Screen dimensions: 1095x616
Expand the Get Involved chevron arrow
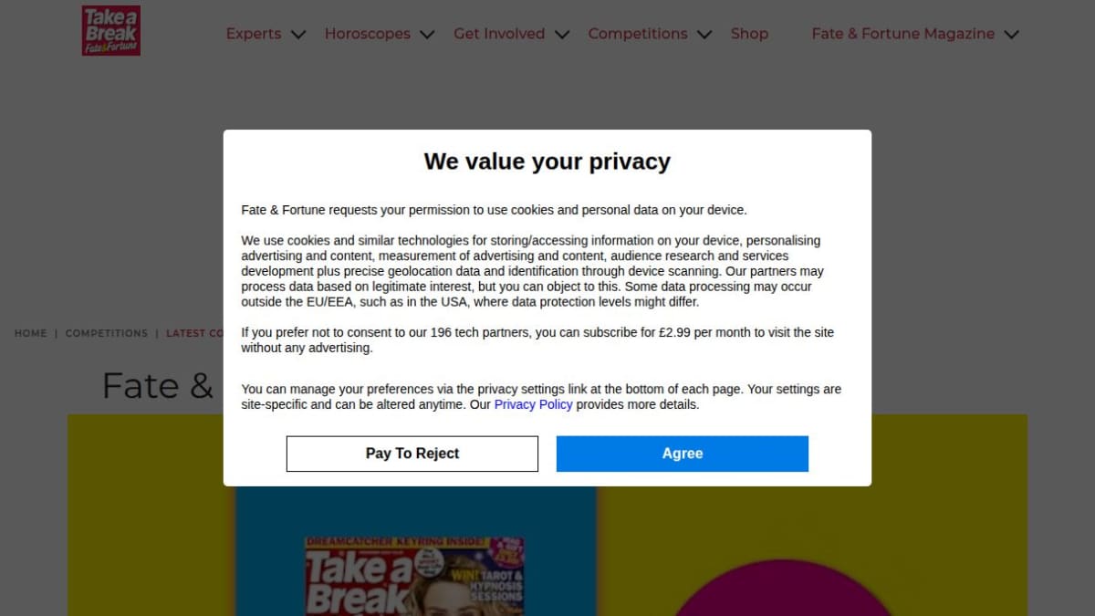click(x=562, y=35)
